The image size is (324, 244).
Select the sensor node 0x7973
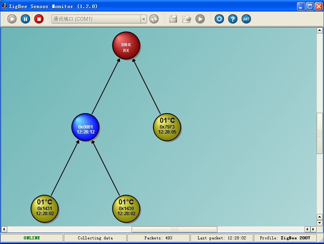(x=167, y=127)
